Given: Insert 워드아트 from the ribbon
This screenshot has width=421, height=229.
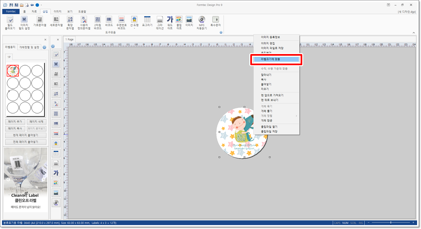Looking at the screenshot, I should coord(170,23).
